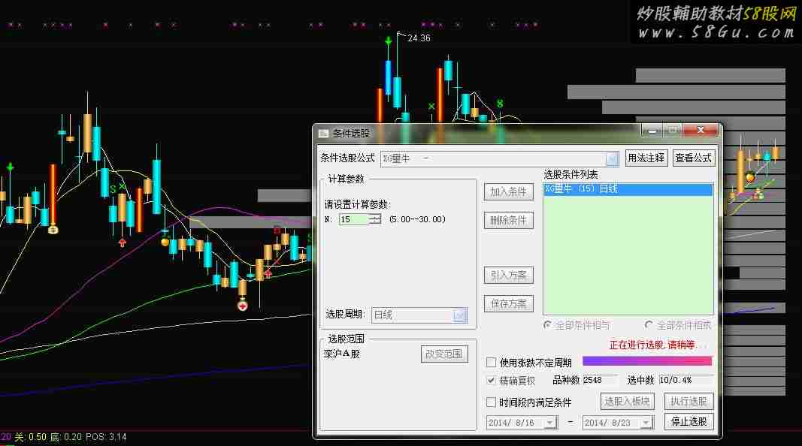The height and width of the screenshot is (446, 802).
Task: Click the 执行选股 button
Action: click(689, 402)
